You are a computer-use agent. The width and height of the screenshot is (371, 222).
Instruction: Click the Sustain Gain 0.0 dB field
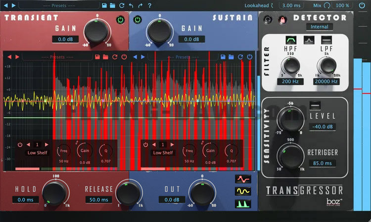191,39
